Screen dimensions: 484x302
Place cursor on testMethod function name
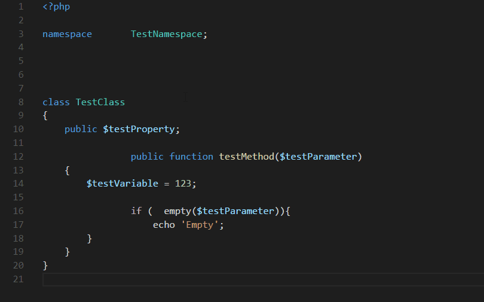pos(246,157)
